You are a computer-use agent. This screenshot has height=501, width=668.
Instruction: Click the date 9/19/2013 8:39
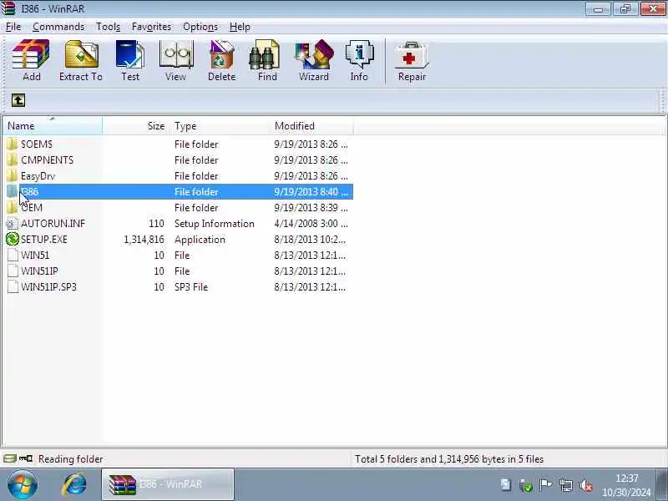point(311,208)
